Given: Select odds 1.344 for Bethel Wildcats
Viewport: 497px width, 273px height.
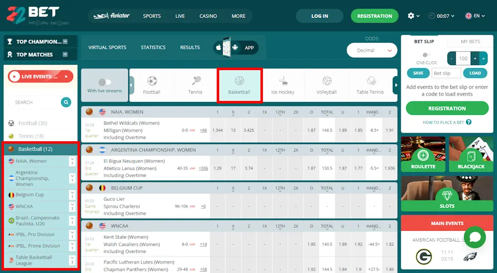Looking at the screenshot, I should tap(218, 130).
